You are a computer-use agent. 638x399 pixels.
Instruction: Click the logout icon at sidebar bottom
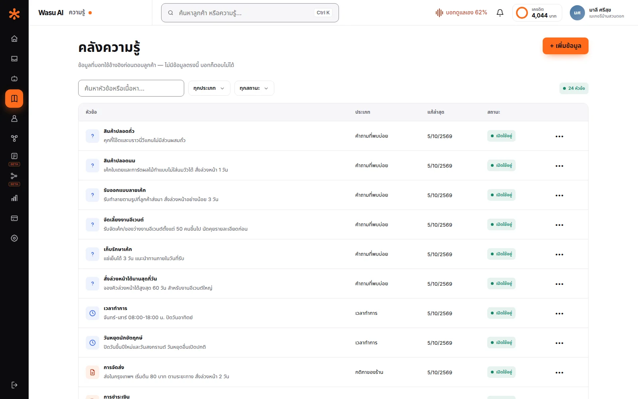tap(14, 385)
